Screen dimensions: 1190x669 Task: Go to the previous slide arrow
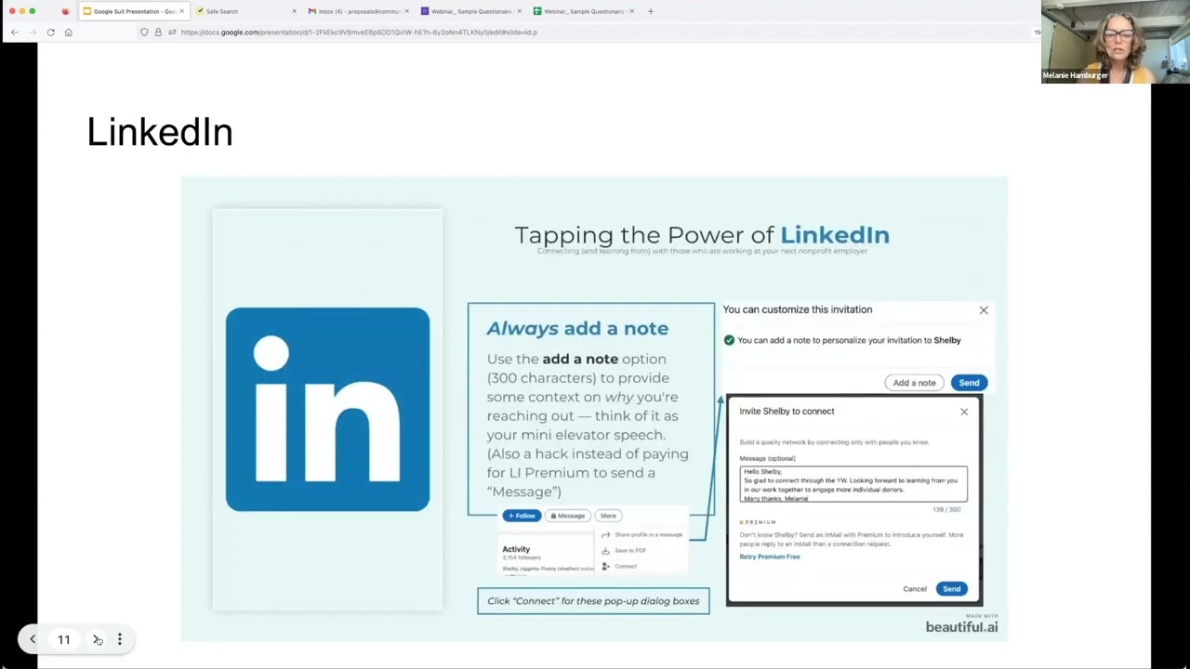coord(33,639)
